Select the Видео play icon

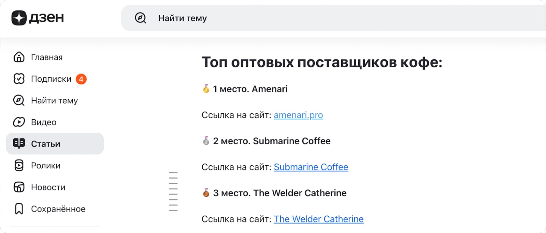pyautogui.click(x=19, y=122)
